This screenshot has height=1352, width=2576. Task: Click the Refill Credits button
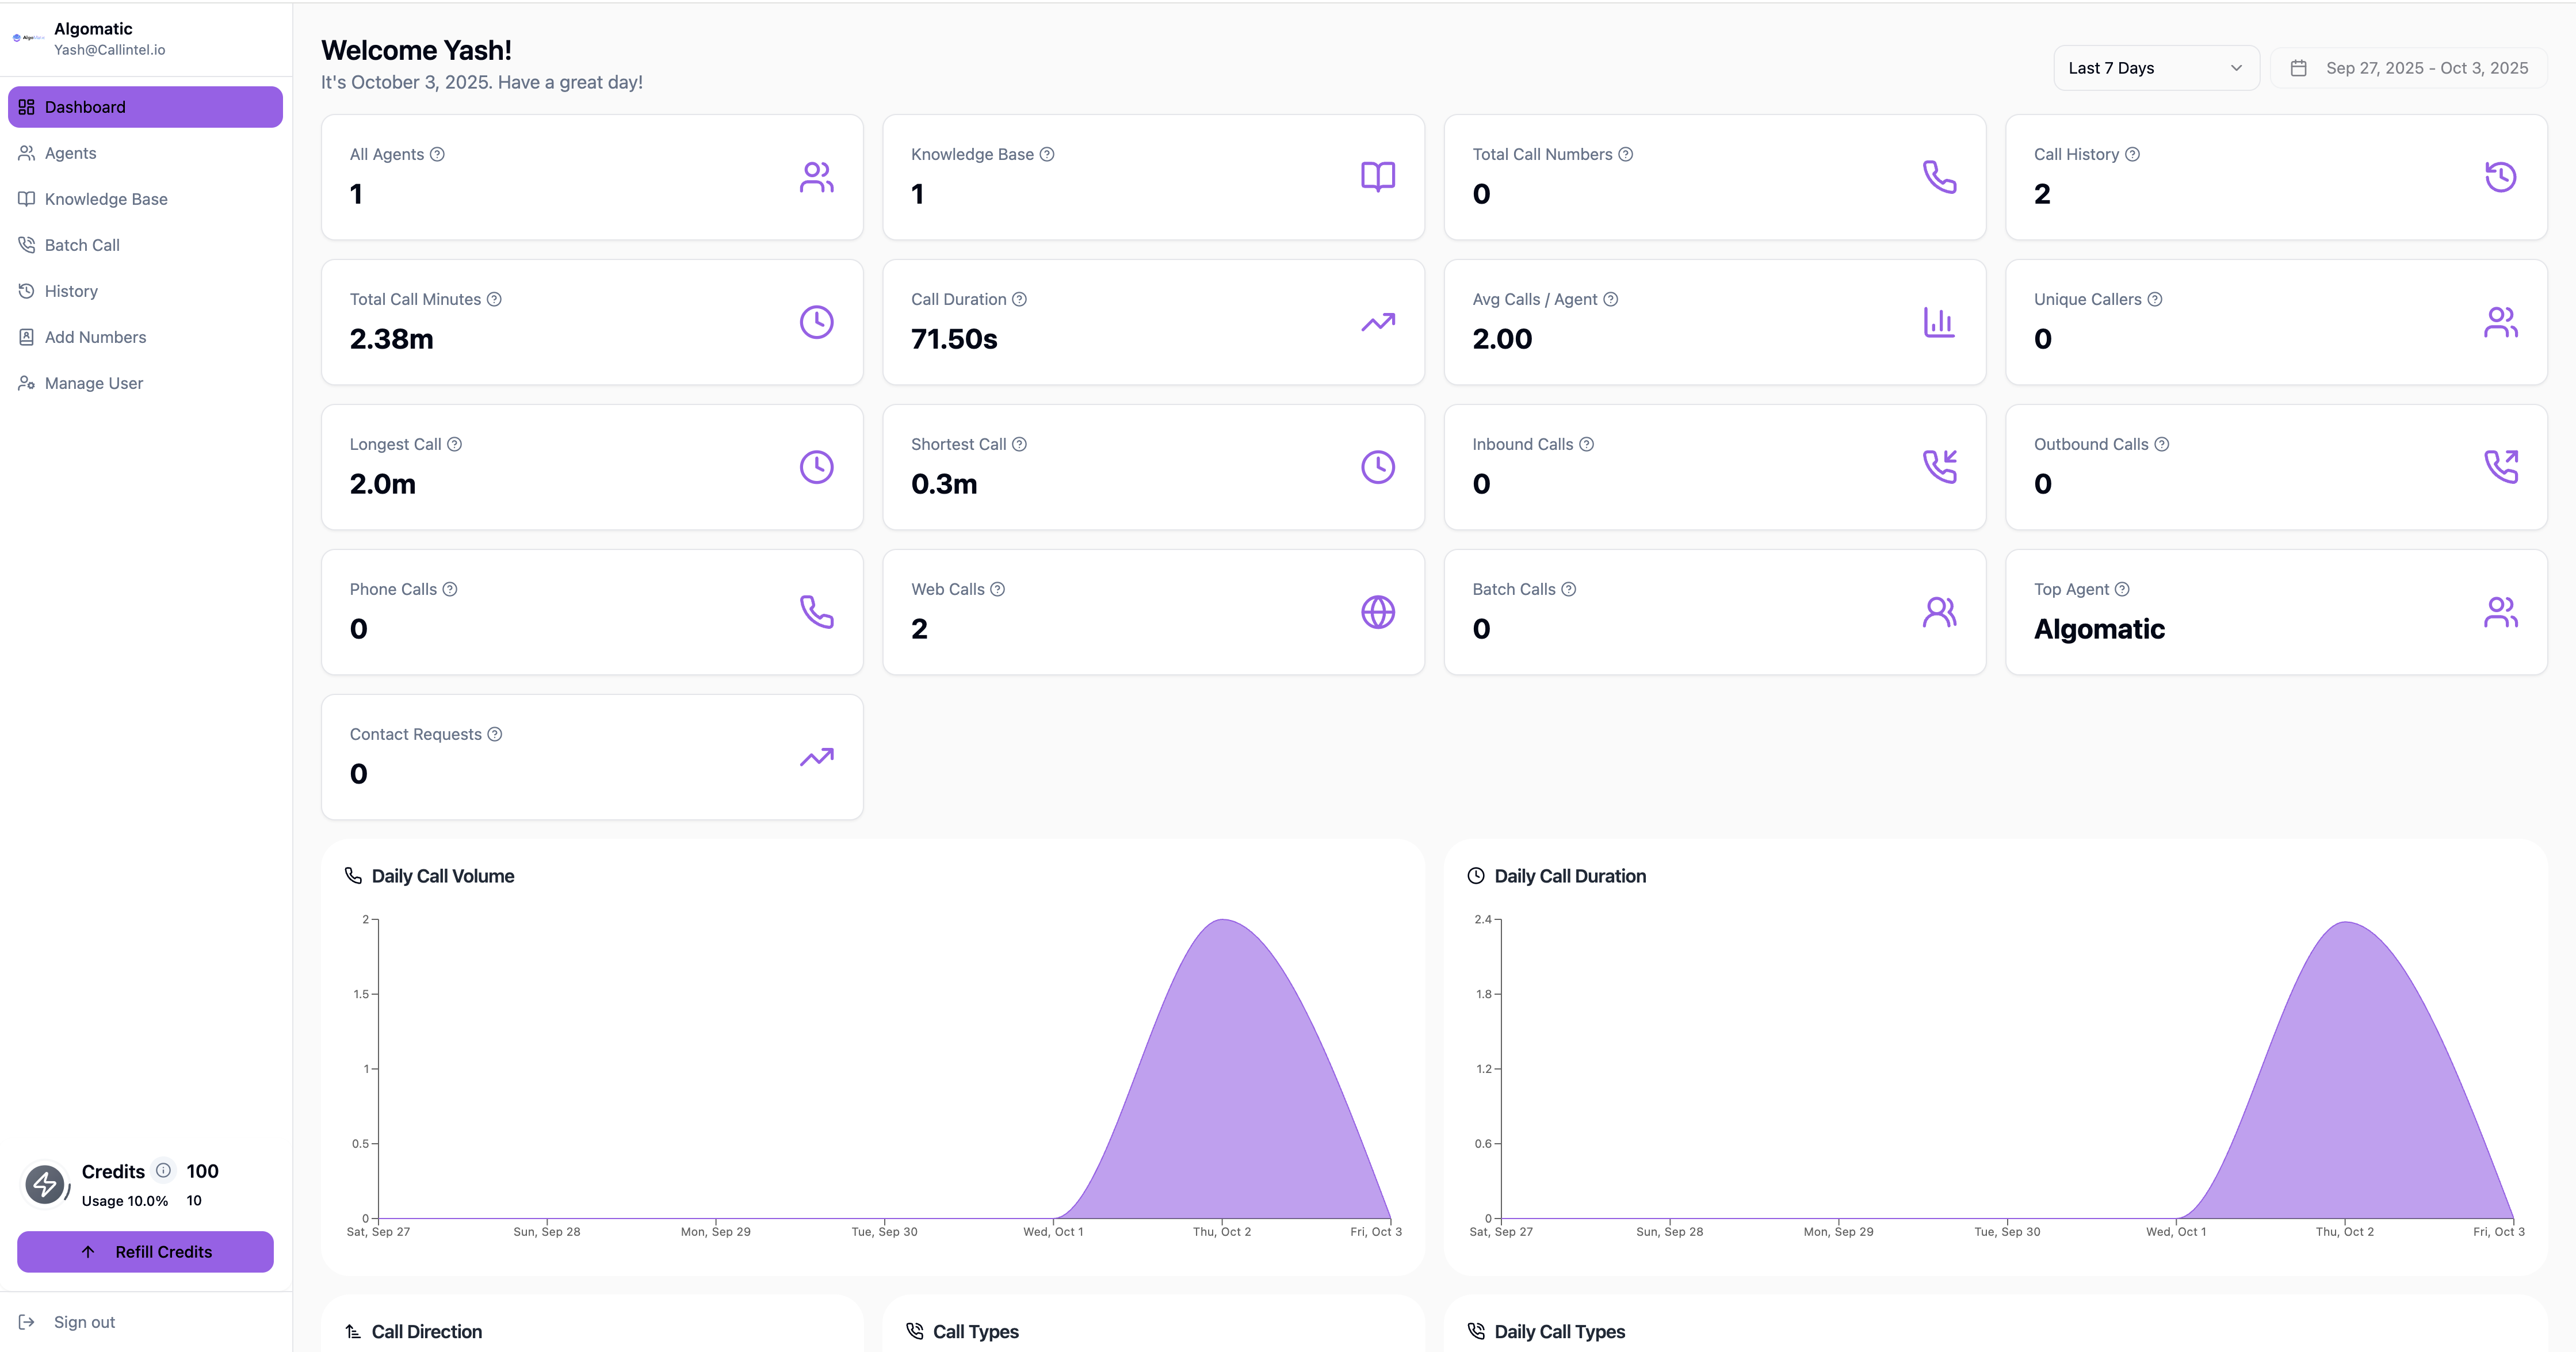point(145,1251)
